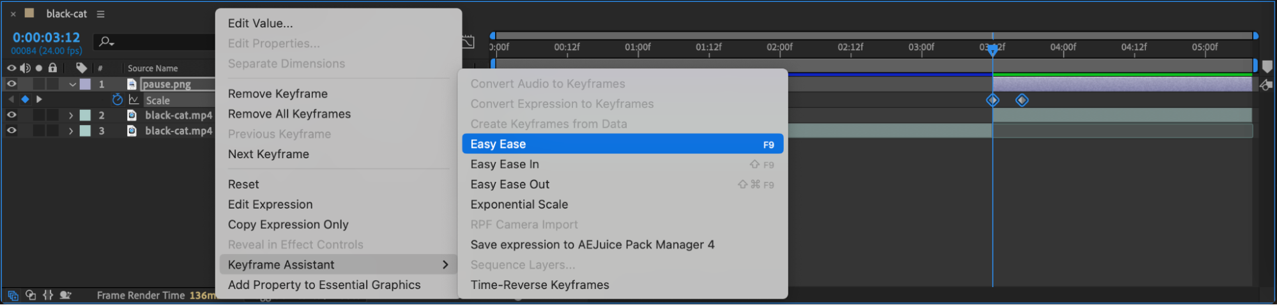Open the Graph Editor icon beside Scale

tap(134, 100)
